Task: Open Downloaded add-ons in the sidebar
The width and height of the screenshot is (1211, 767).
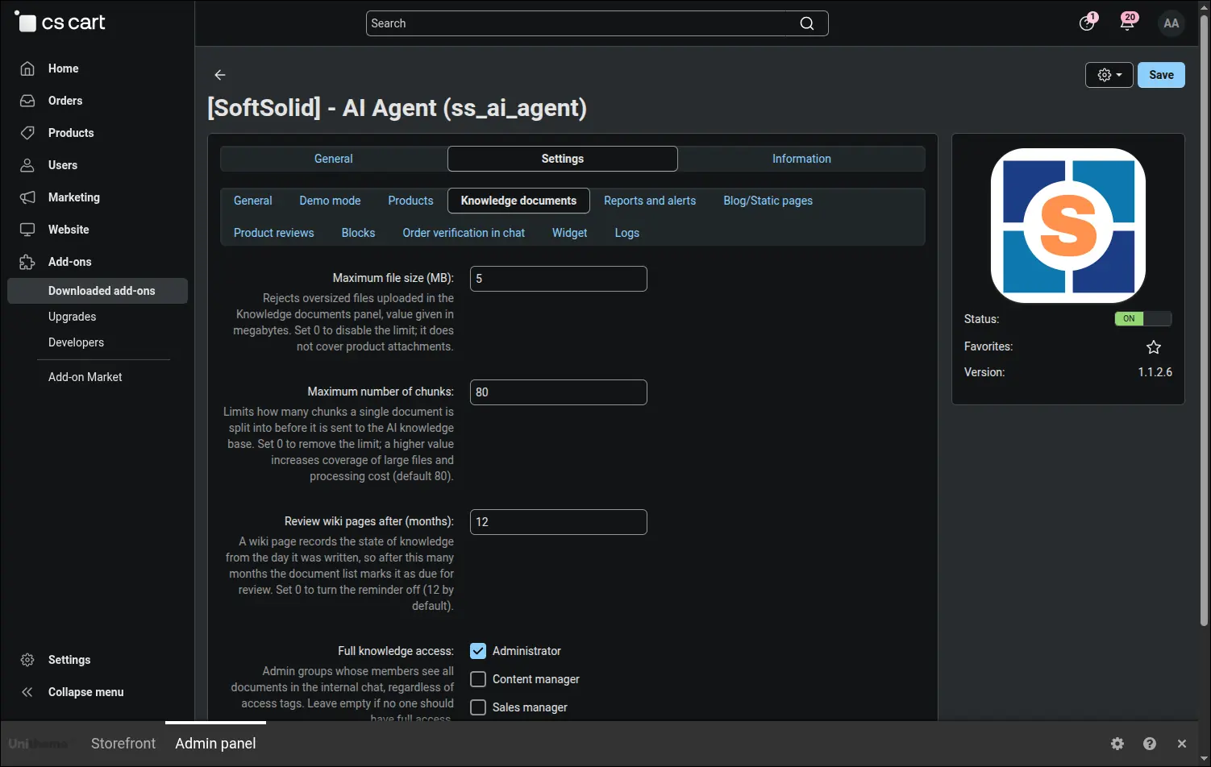Action: point(98,291)
